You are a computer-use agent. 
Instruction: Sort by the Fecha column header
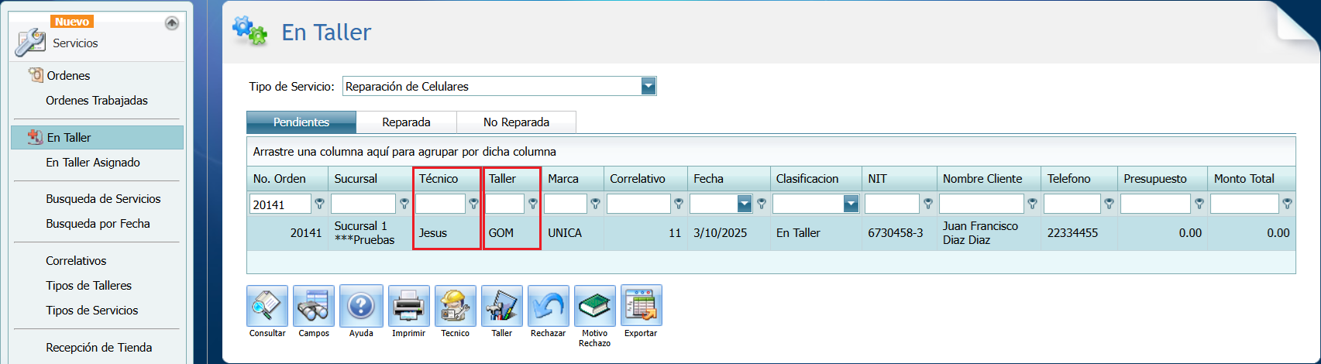click(x=729, y=178)
